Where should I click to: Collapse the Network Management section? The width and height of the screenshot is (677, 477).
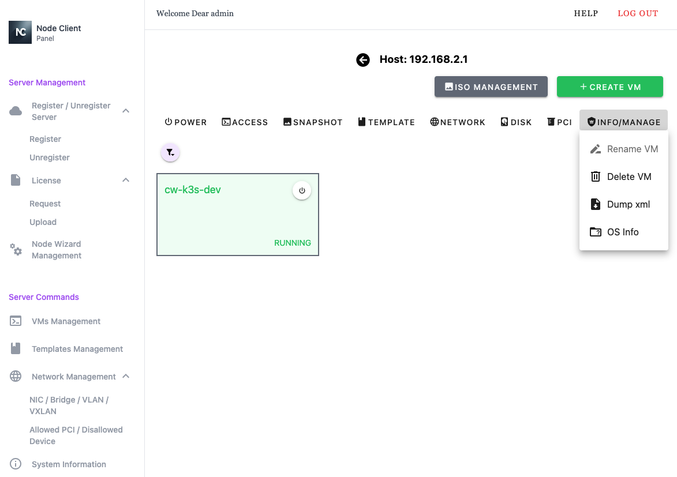tap(126, 377)
